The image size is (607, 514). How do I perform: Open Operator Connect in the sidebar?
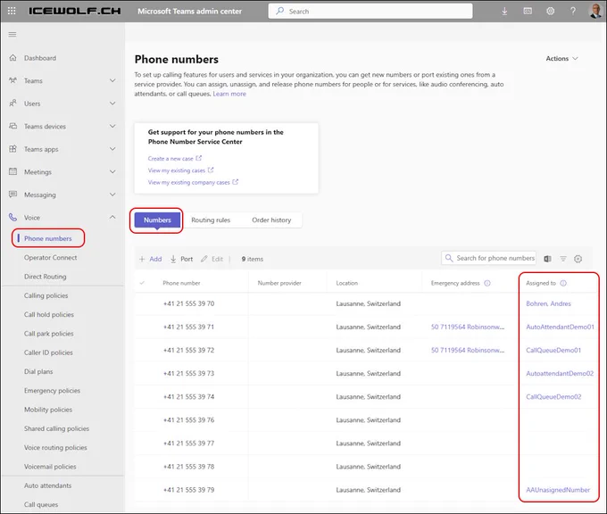coord(50,257)
